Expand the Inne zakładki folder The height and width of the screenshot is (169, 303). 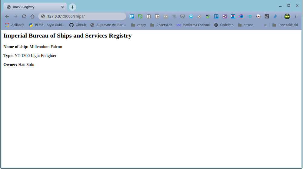285,25
